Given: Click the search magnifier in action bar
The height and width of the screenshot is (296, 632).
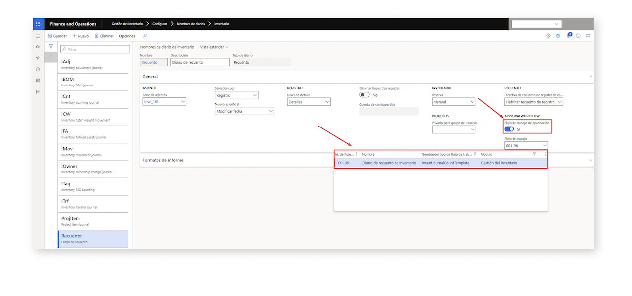Looking at the screenshot, I should pos(145,36).
